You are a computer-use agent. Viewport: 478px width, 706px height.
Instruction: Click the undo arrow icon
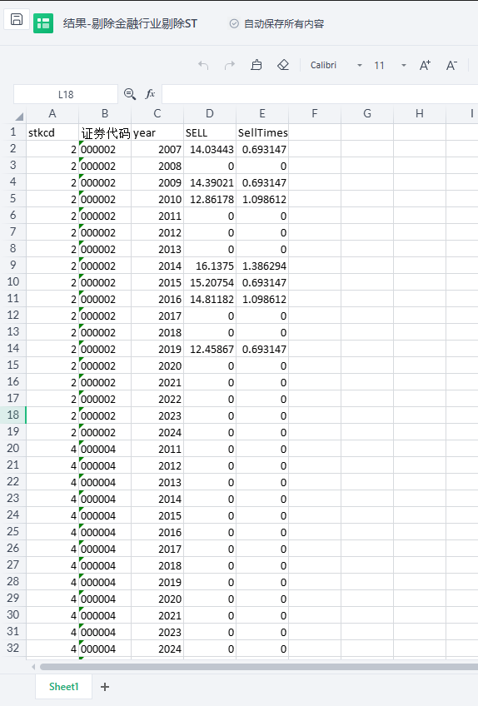click(203, 65)
